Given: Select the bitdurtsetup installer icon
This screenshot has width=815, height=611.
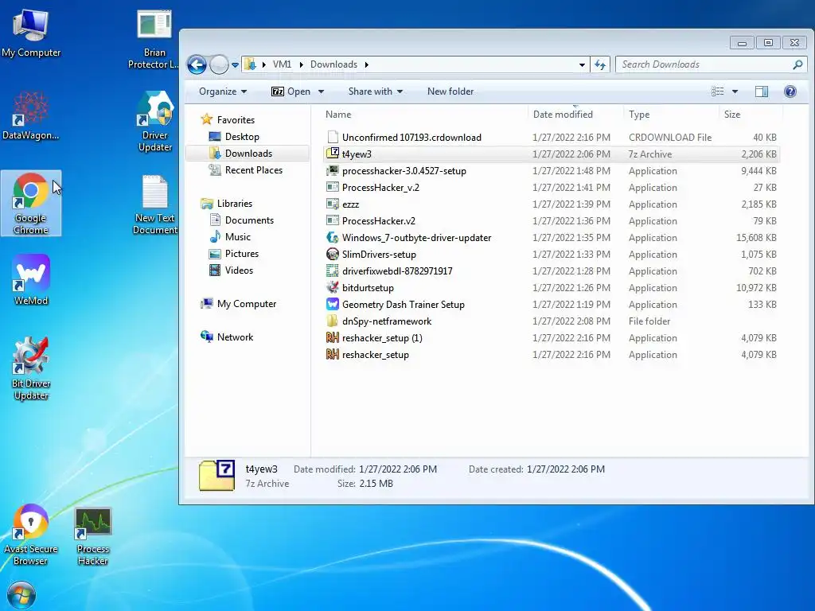Looking at the screenshot, I should click(333, 287).
